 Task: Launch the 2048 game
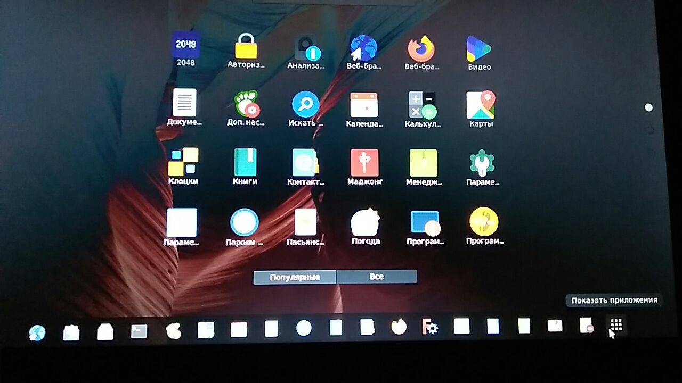pos(185,49)
